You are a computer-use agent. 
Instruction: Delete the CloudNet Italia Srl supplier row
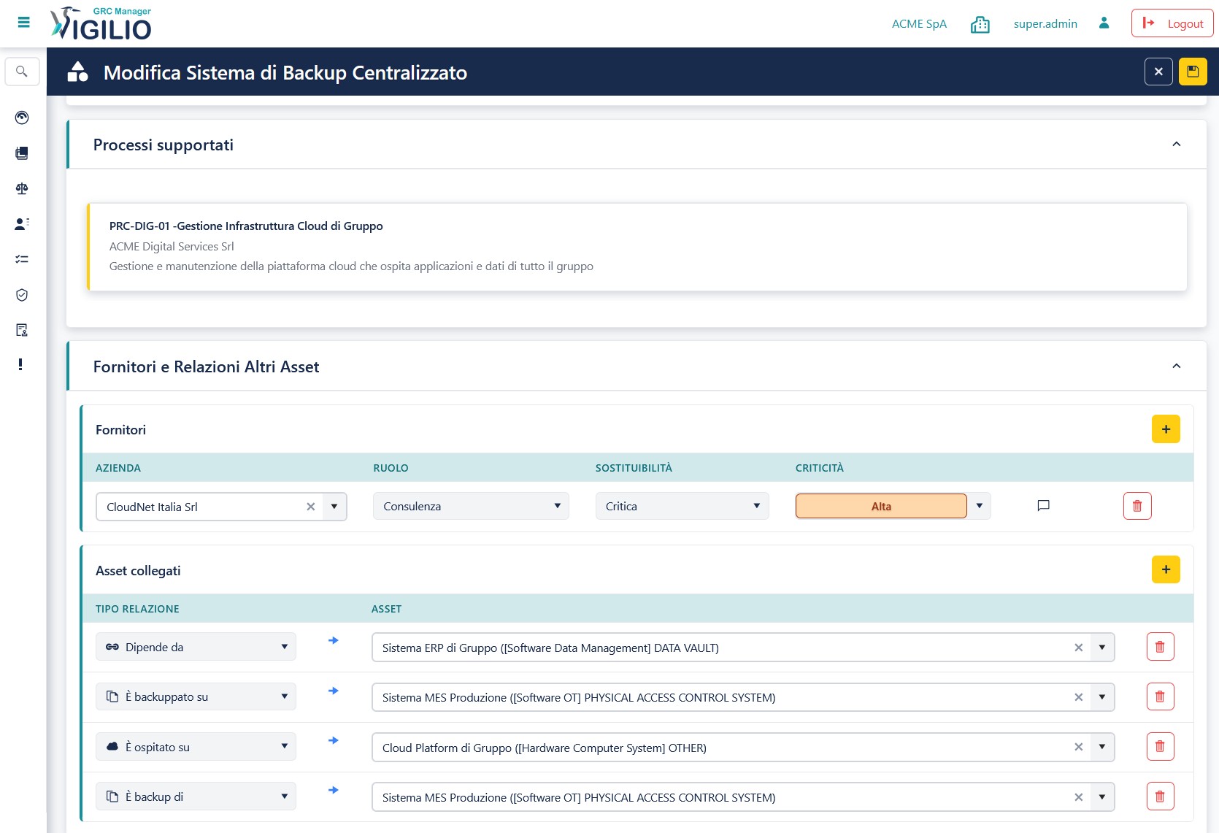pos(1137,506)
